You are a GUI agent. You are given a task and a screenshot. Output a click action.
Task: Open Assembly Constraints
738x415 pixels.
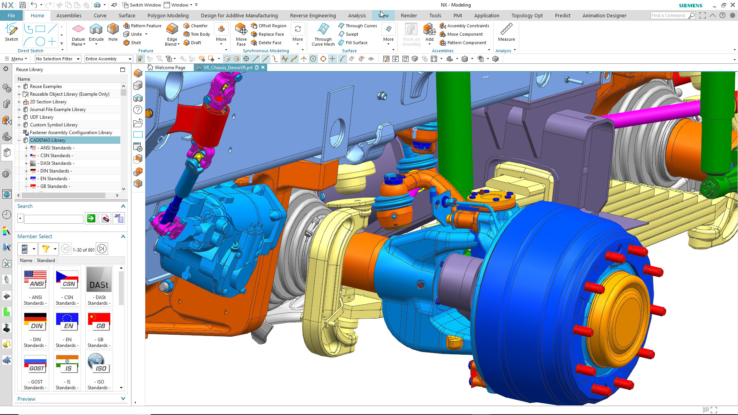(x=464, y=26)
